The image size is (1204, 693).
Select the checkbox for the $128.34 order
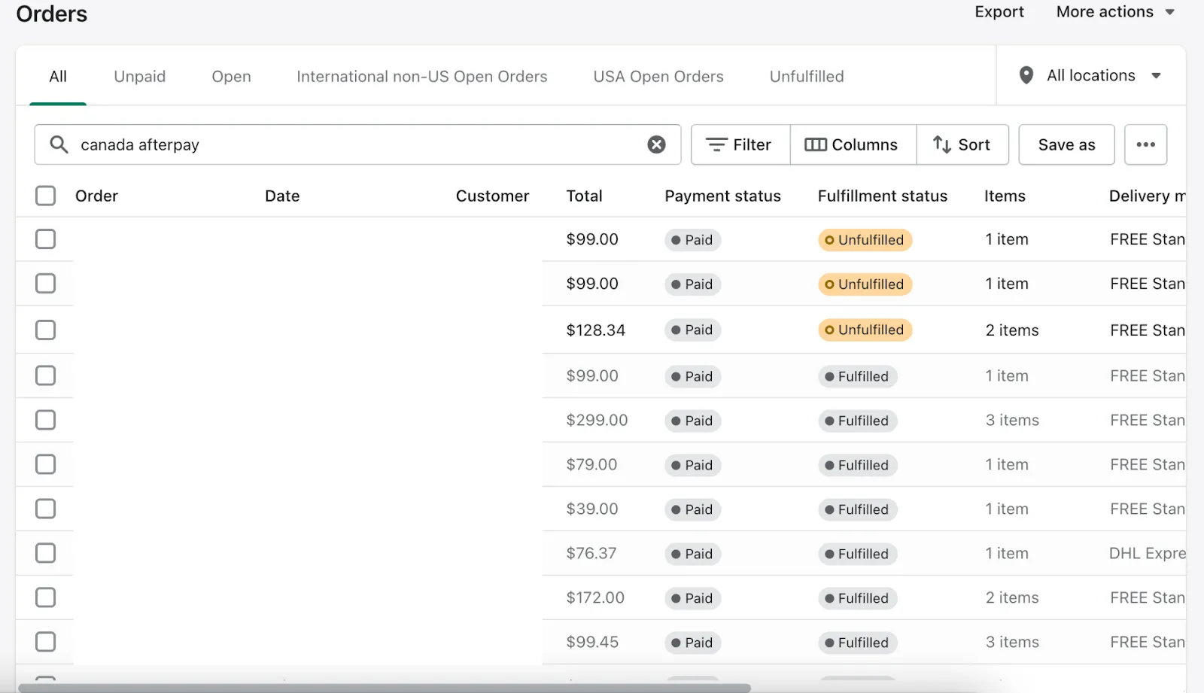[46, 330]
